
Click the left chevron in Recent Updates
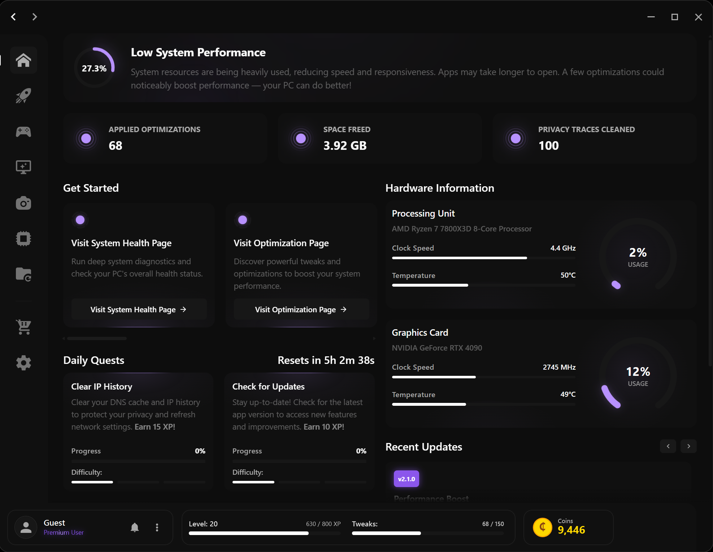point(668,446)
